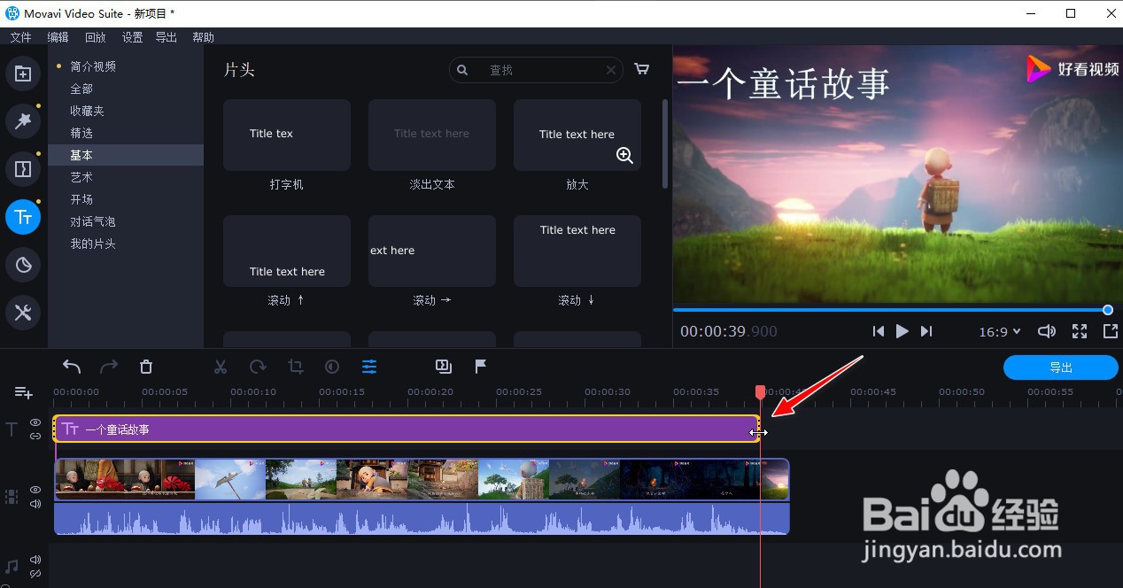
Task: Select the crop tool icon
Action: click(295, 367)
